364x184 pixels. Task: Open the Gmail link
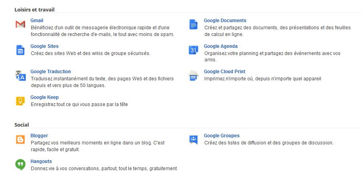pyautogui.click(x=37, y=21)
